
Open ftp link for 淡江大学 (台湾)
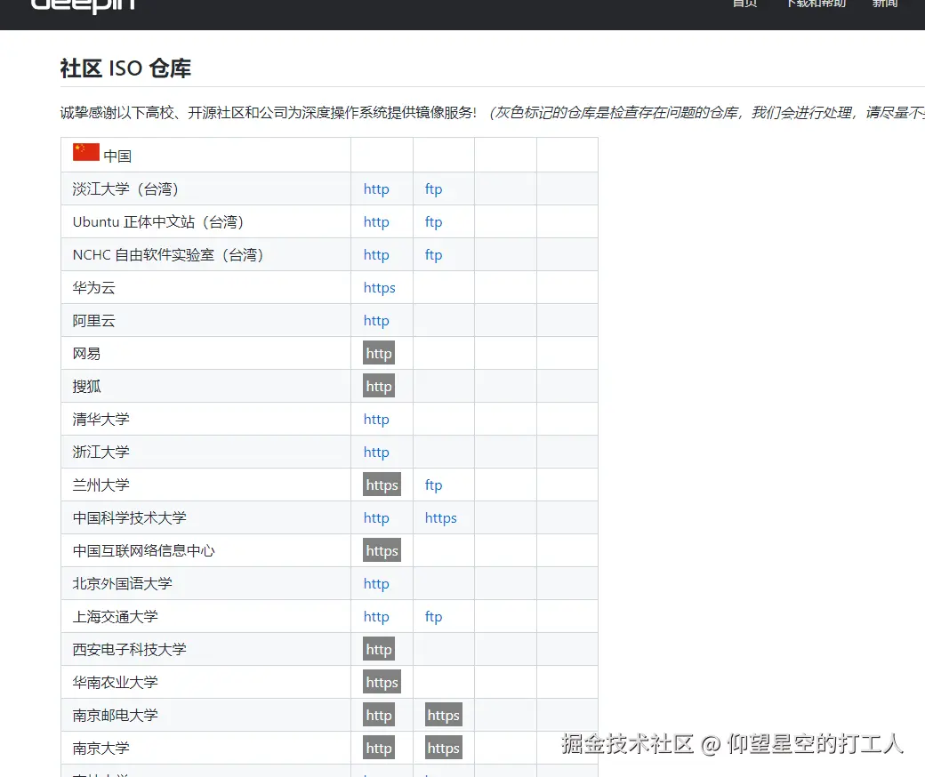pos(434,189)
